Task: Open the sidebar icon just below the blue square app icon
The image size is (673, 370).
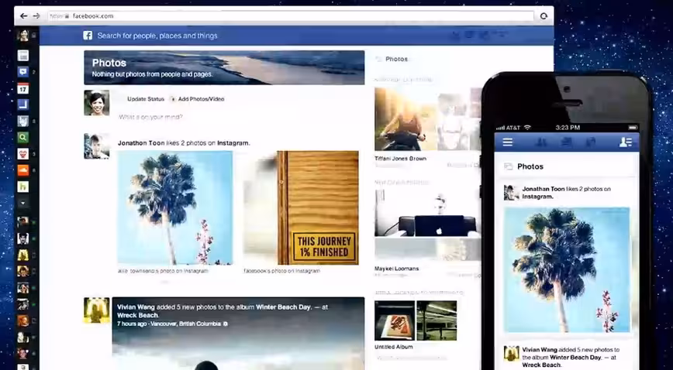Action: [22, 122]
